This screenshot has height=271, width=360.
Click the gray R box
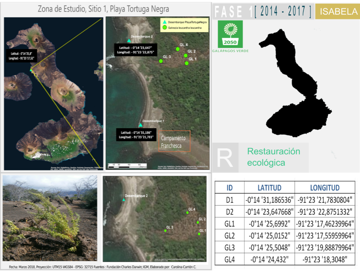pos(225,157)
